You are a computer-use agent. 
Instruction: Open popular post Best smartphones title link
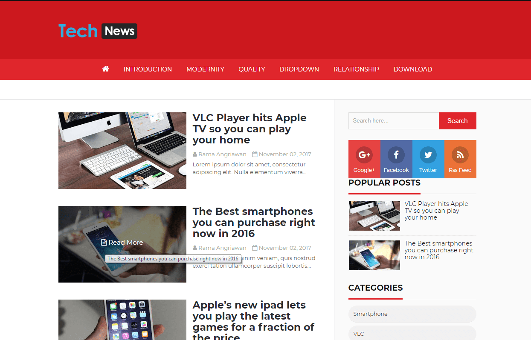439,250
